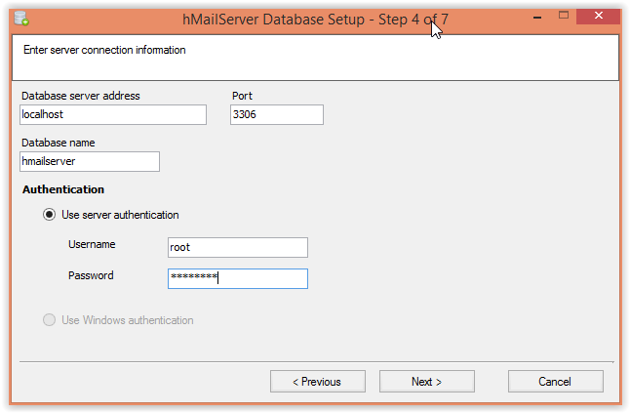Screen dimensions: 630x413
Task: Click the Authentication heading text
Action: [x=63, y=189]
